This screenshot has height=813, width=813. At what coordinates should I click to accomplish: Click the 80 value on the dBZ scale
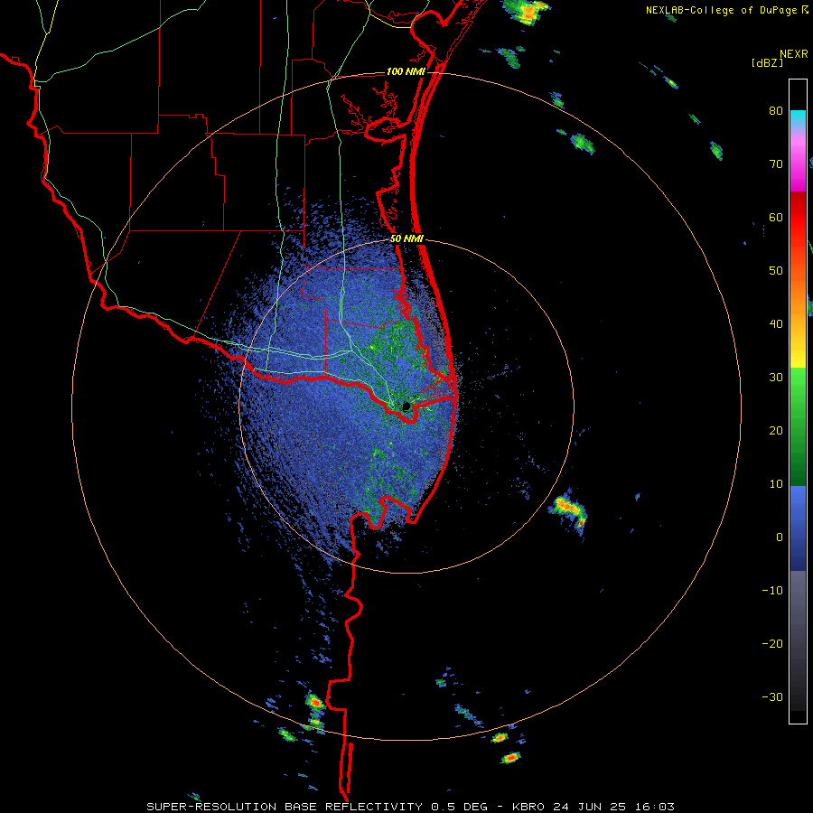[776, 111]
